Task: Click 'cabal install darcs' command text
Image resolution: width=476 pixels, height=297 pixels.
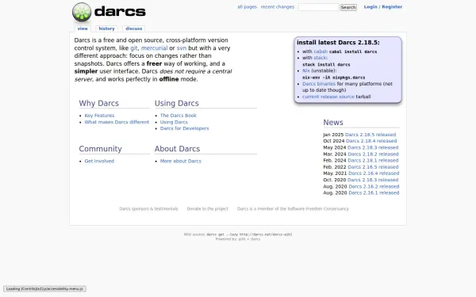Action: (353, 51)
